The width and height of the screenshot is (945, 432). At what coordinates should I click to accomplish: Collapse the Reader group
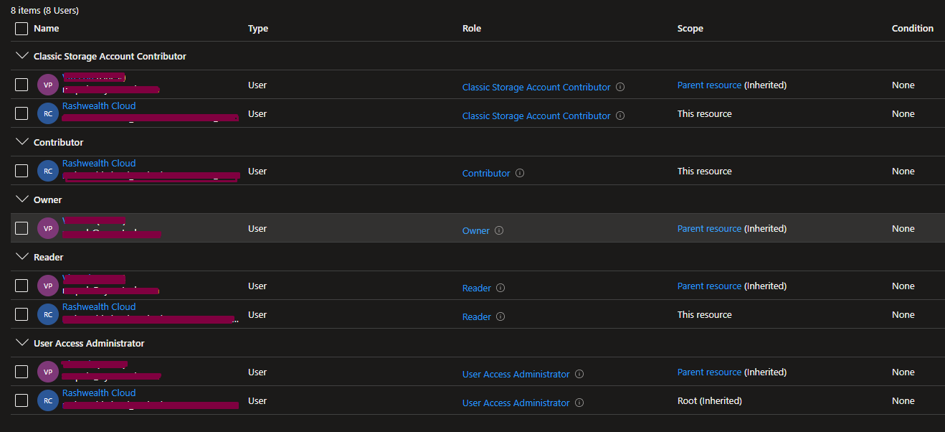[22, 257]
